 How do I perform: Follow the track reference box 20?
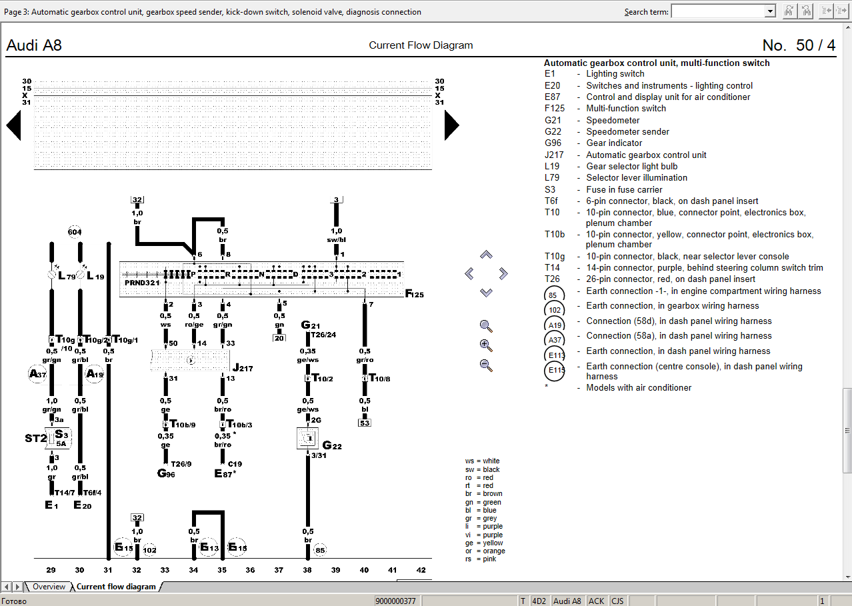point(279,338)
